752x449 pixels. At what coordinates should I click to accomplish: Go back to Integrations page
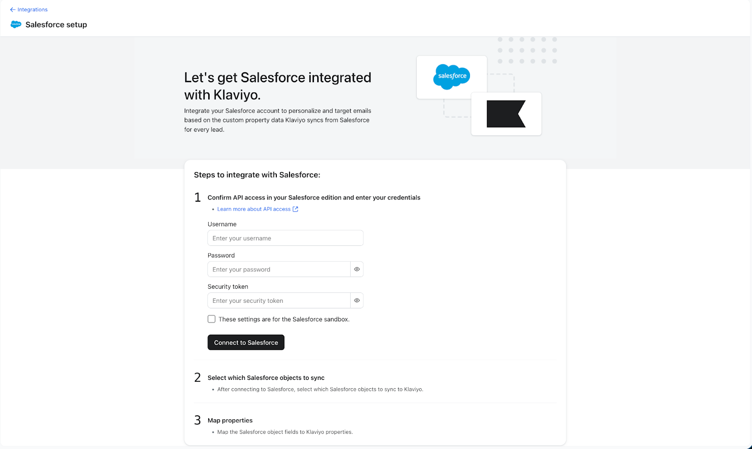tap(32, 9)
